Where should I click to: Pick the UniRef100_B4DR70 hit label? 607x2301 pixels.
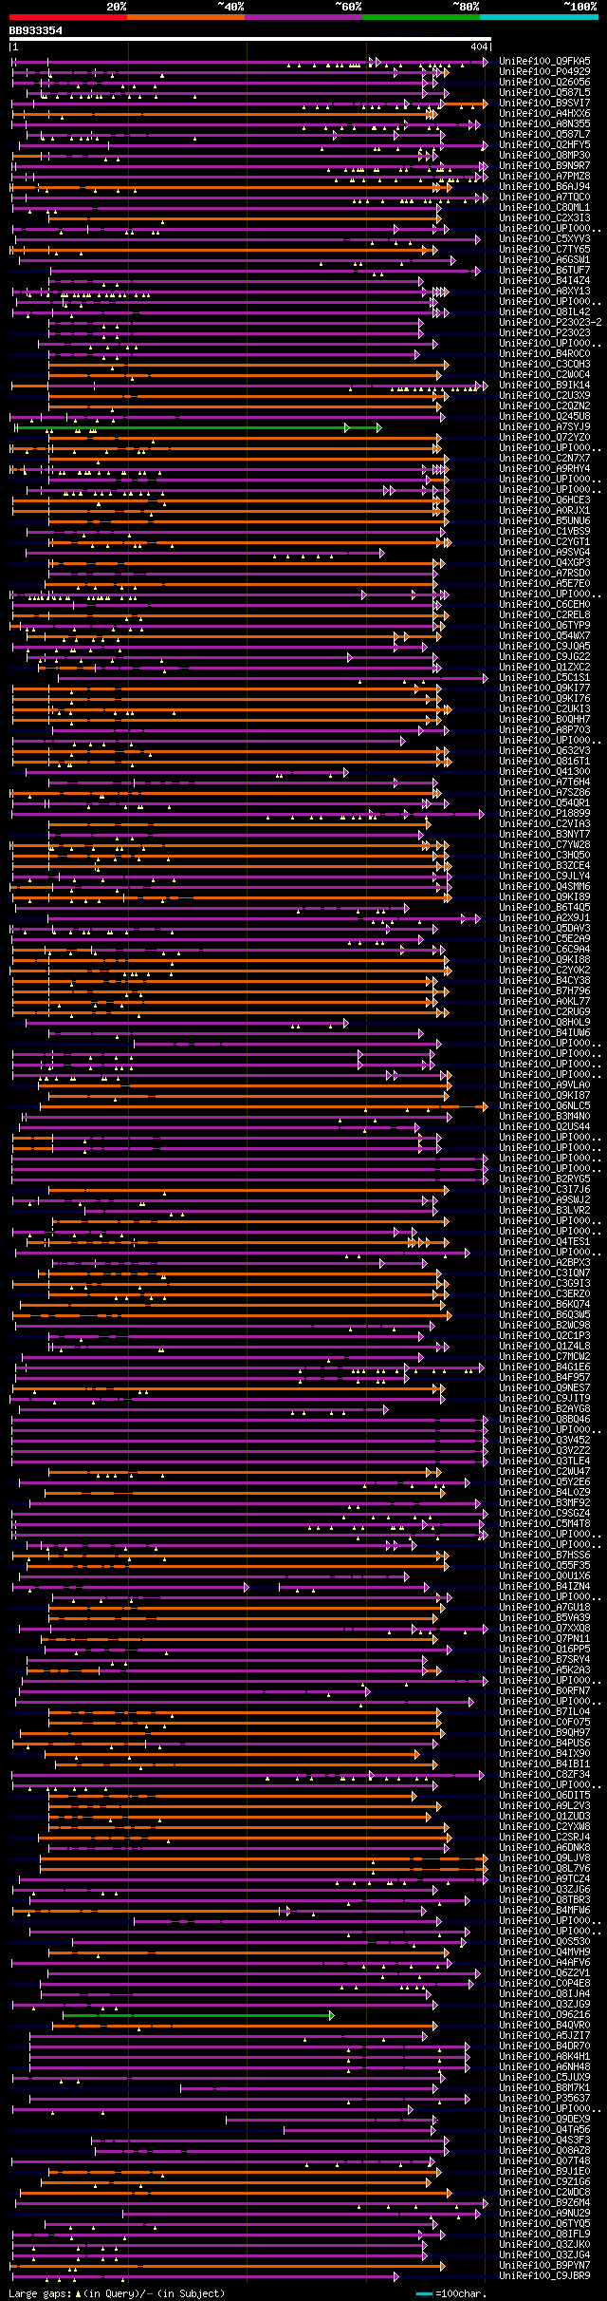tap(544, 2046)
